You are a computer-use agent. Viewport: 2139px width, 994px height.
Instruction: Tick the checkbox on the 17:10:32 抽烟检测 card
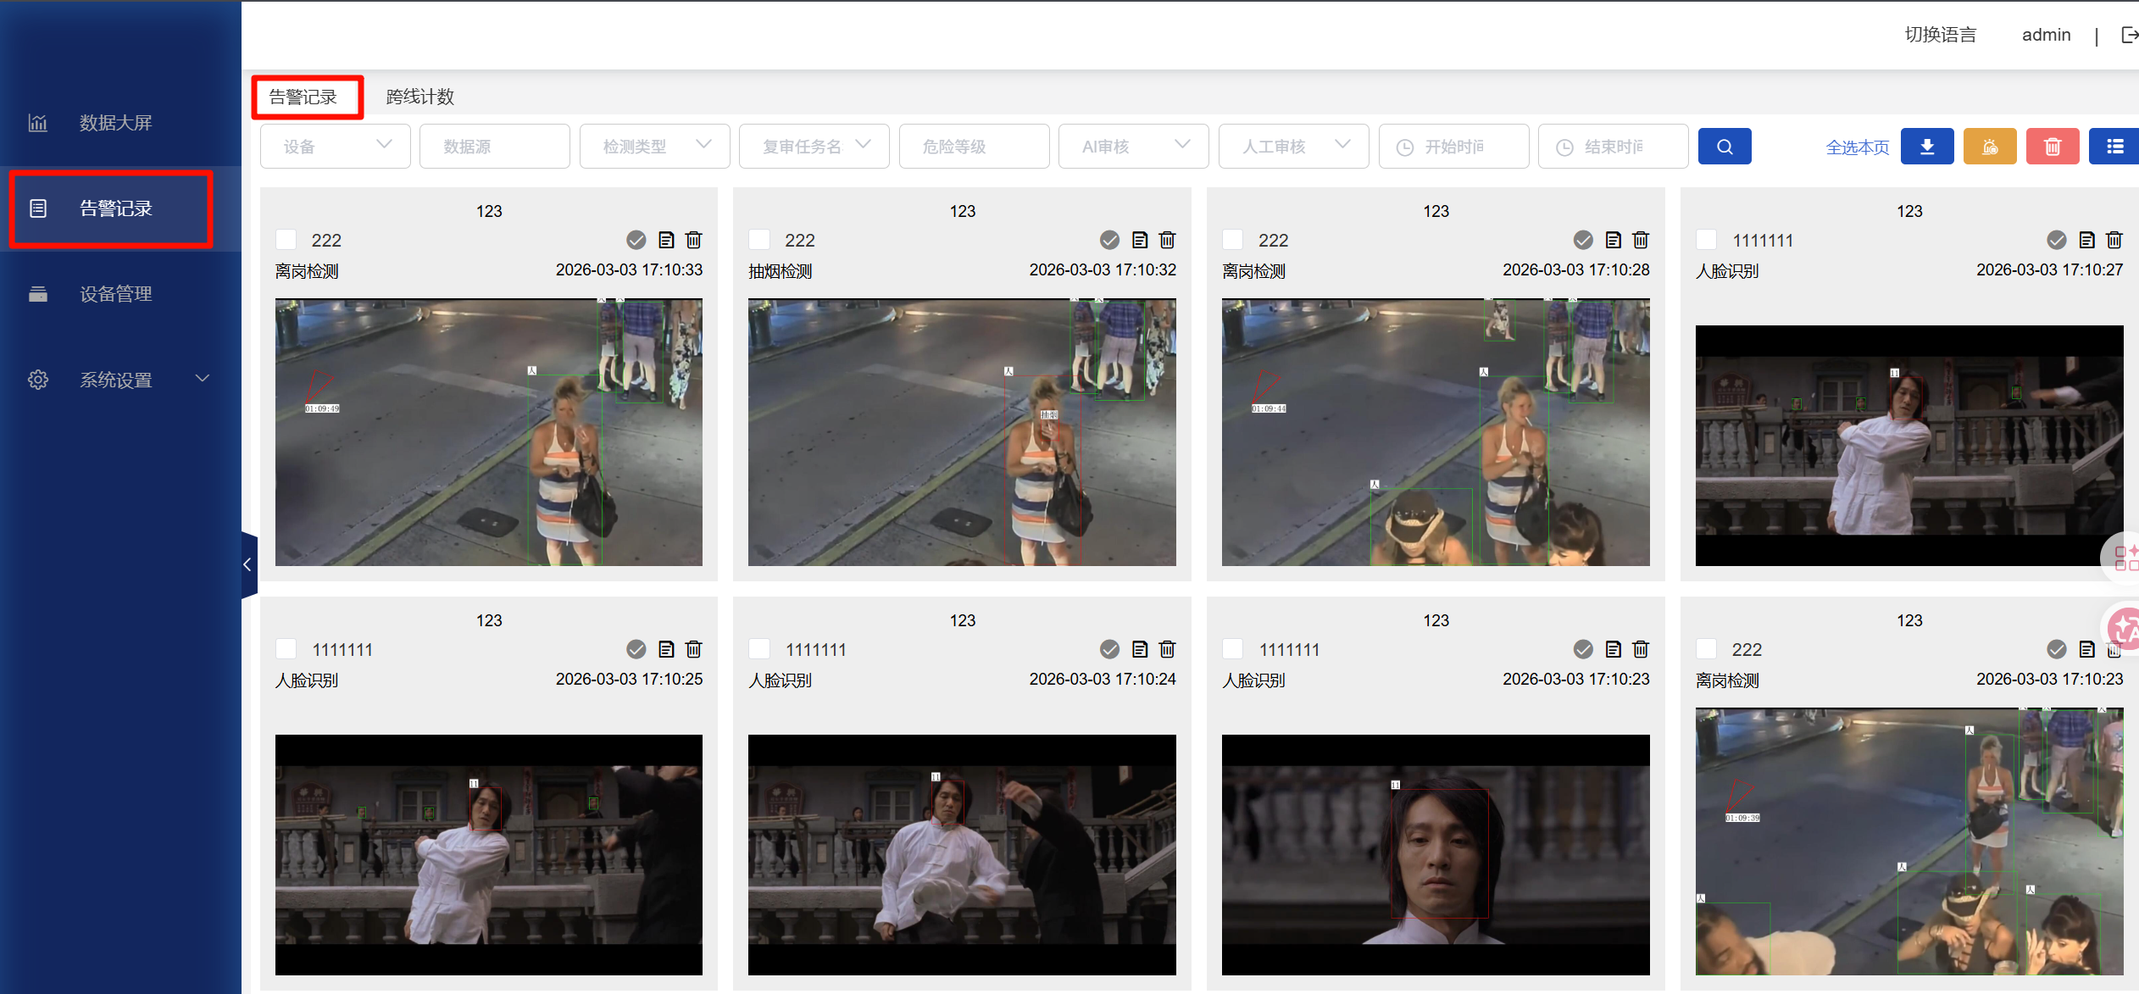(x=759, y=240)
